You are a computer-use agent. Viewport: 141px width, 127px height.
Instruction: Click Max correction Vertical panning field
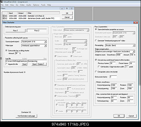click(x=114, y=101)
